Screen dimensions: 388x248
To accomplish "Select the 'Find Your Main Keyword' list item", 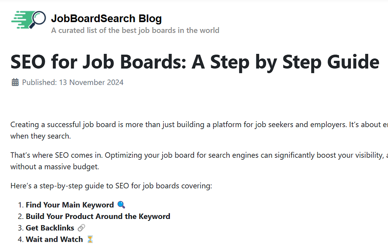I will tap(70, 205).
